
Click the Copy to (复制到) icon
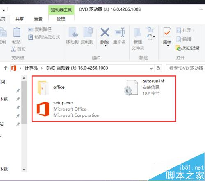[88, 32]
